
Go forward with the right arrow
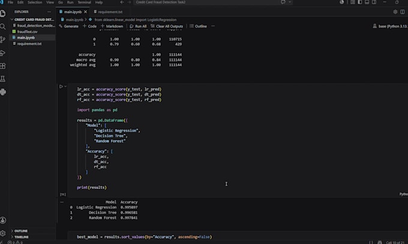(x=129, y=2)
